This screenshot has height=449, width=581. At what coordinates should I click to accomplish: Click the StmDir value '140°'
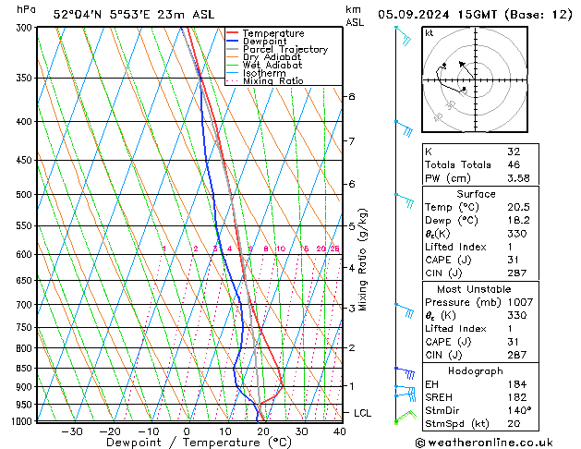point(519,410)
